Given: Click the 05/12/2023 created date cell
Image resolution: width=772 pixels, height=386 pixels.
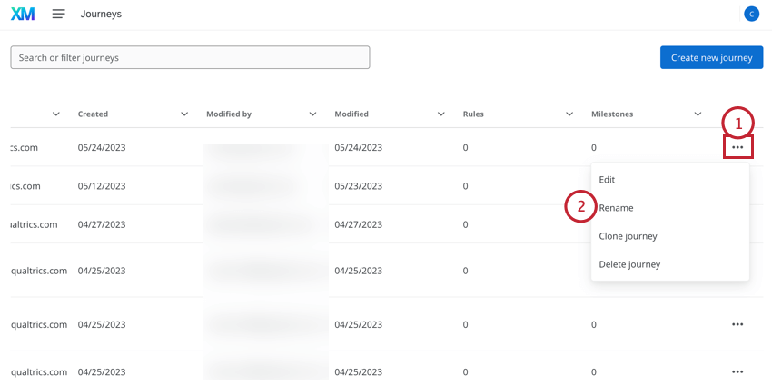Looking at the screenshot, I should click(x=102, y=186).
